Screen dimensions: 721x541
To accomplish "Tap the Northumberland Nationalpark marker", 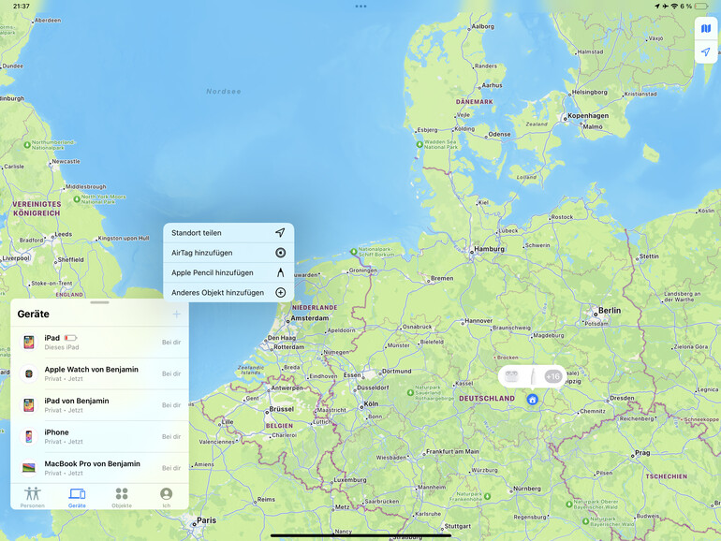I will click(x=27, y=145).
